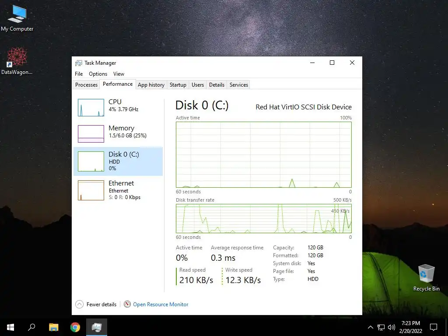Screen dimensions: 448x336
Task: Switch to the Details tab
Action: (217, 84)
